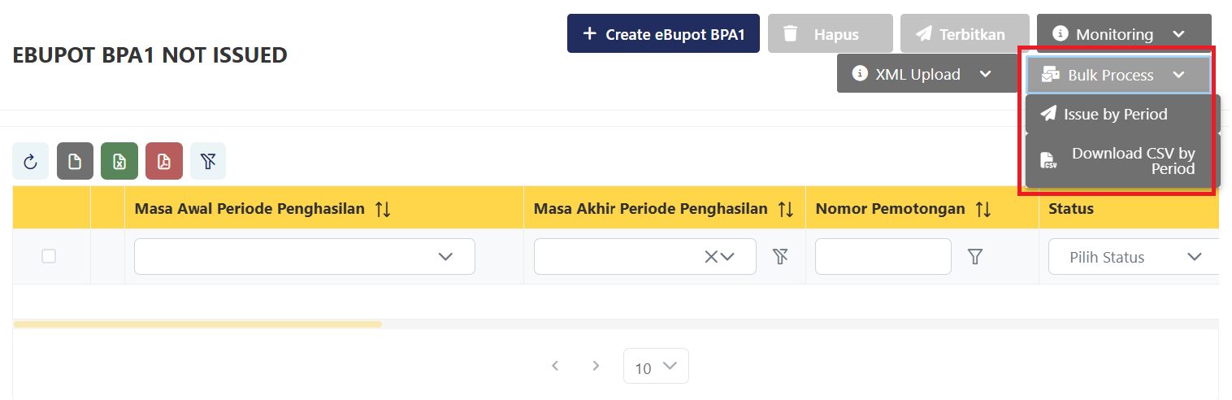Image resolution: width=1232 pixels, height=400 pixels.
Task: Click the refresh table icon
Action: (31, 162)
